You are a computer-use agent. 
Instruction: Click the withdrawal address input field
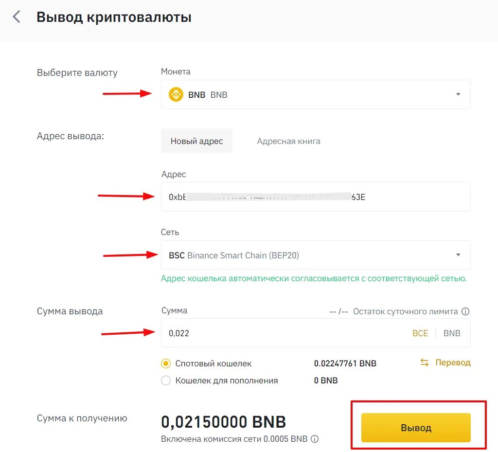pyautogui.click(x=315, y=197)
